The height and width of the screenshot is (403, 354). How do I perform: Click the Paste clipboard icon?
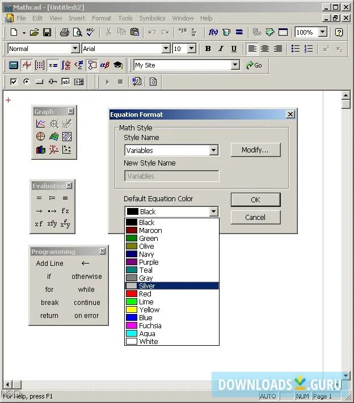point(134,32)
